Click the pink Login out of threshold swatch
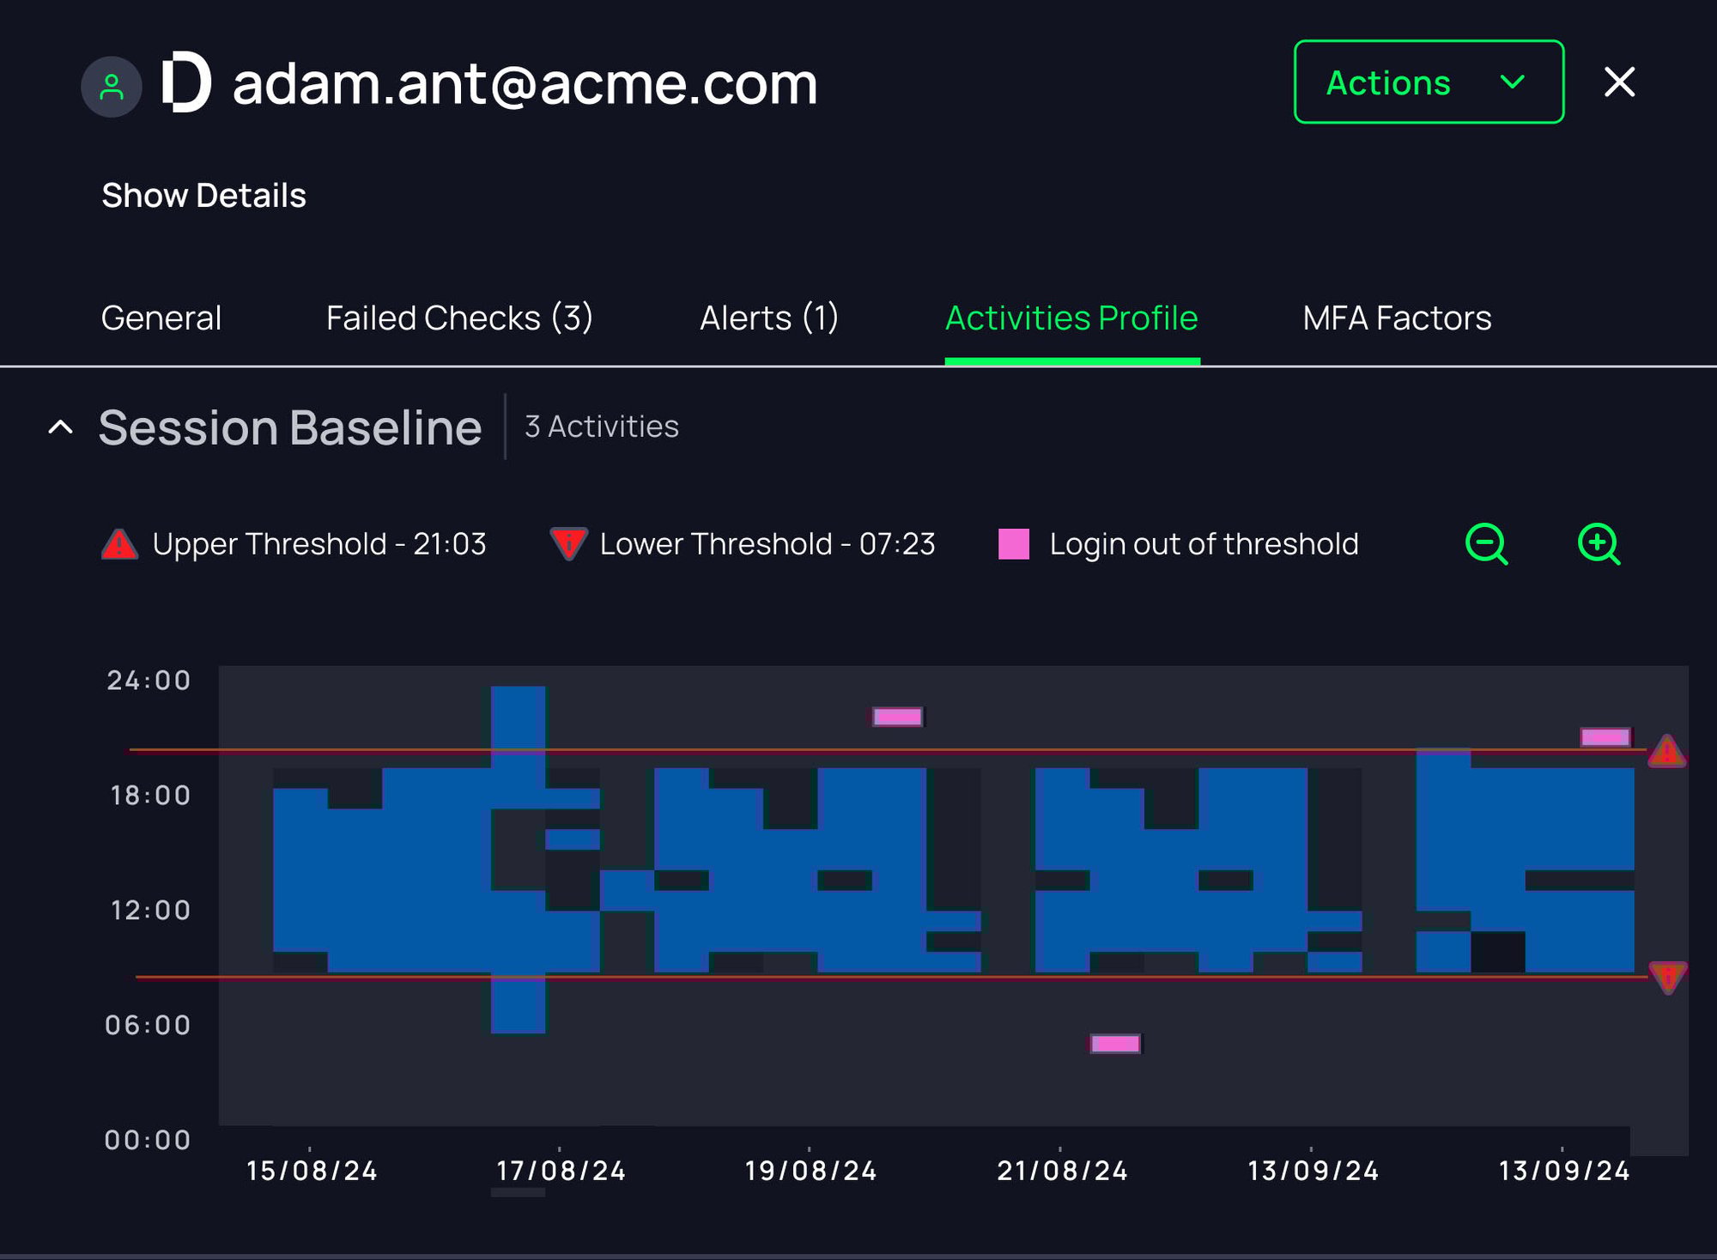The height and width of the screenshot is (1260, 1717). [x=1014, y=544]
